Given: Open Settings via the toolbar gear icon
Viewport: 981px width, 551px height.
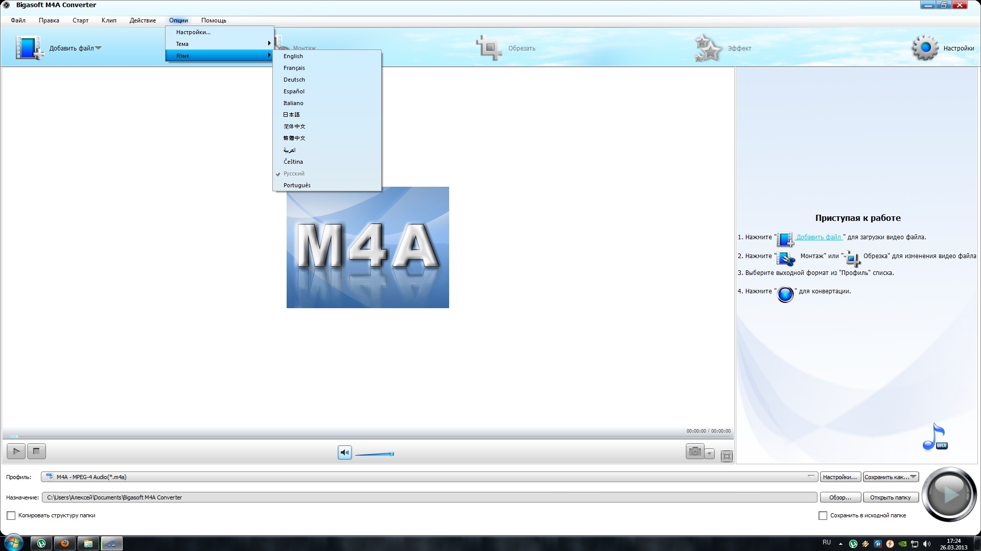Looking at the screenshot, I should coord(925,48).
